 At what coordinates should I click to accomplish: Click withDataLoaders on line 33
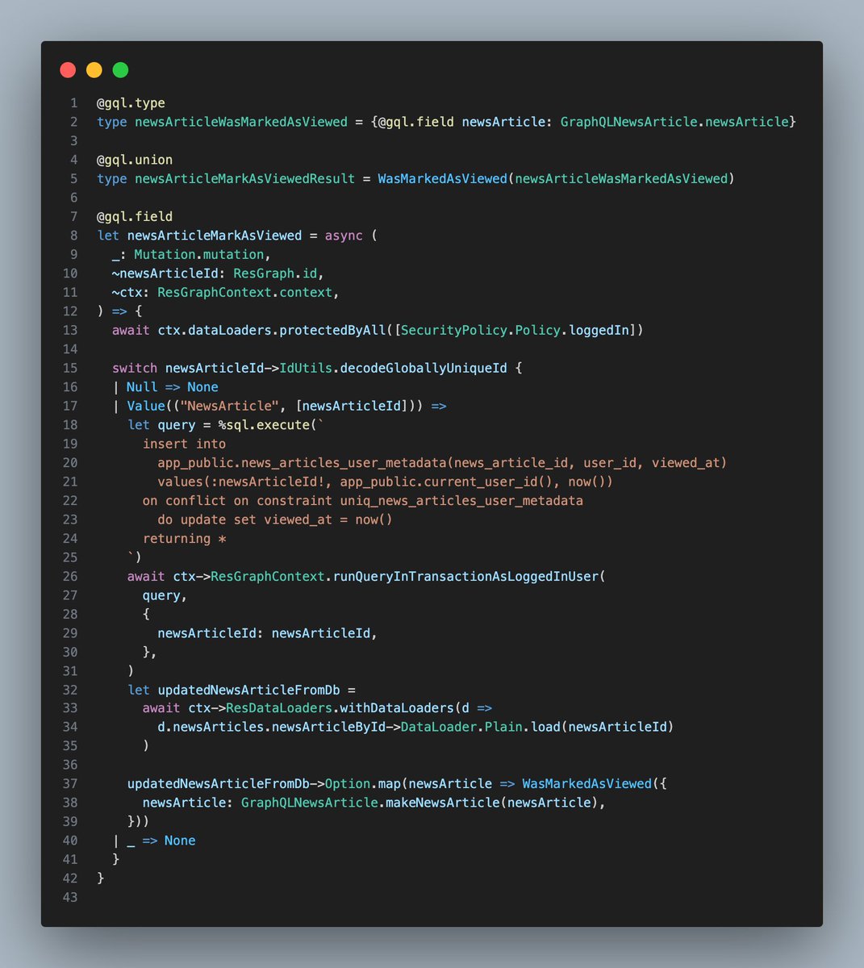click(x=397, y=709)
